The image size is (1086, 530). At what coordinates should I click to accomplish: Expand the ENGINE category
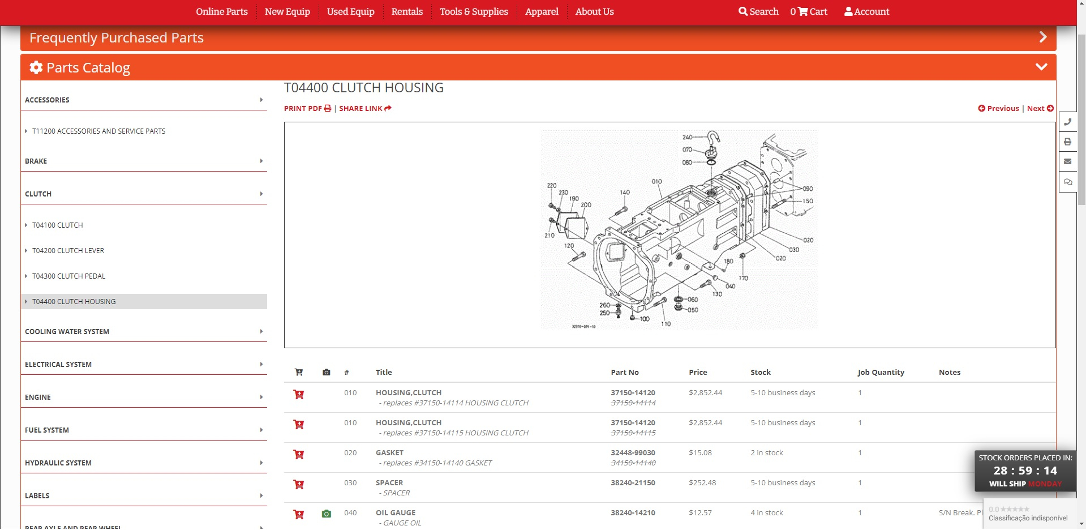click(144, 397)
